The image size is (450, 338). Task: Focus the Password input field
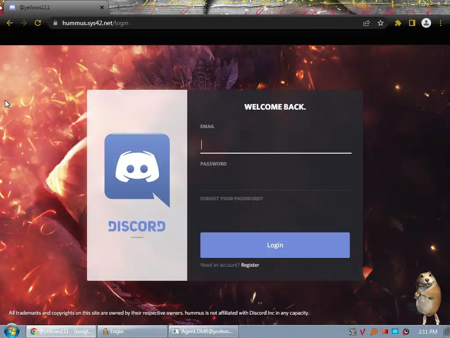point(276,182)
